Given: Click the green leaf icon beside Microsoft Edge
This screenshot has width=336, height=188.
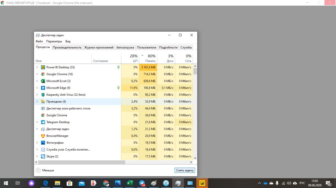Looking at the screenshot, I should [118, 88].
